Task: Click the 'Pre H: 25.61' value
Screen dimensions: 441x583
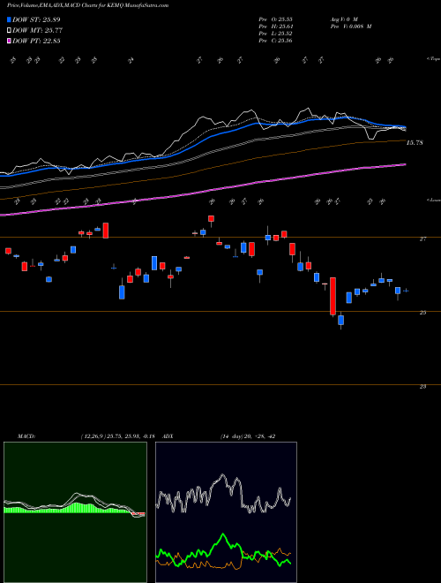Action: [x=275, y=26]
